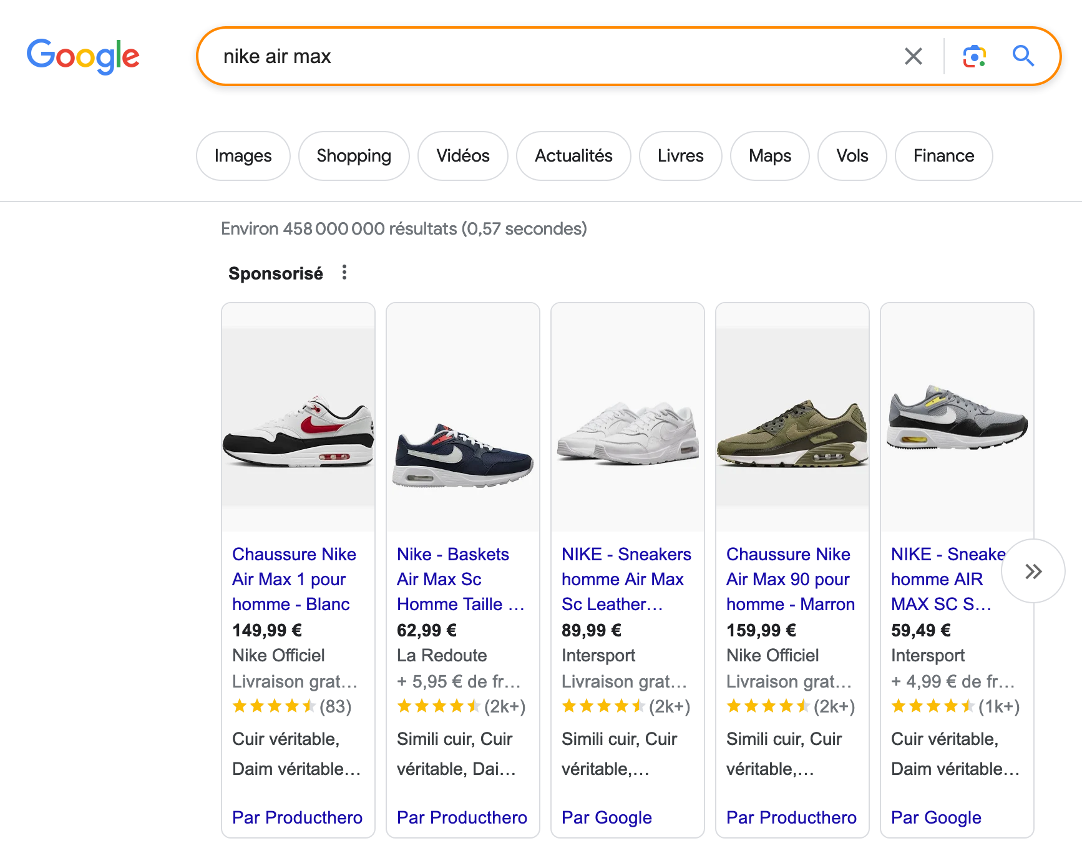
Task: Click the 149,99 € price
Action: click(267, 630)
